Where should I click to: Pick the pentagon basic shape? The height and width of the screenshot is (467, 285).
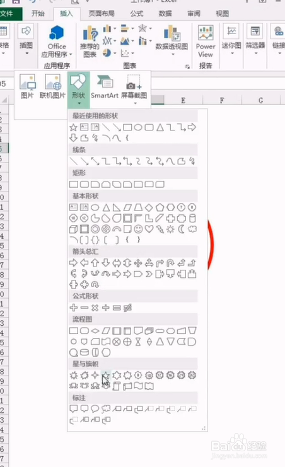(160, 207)
